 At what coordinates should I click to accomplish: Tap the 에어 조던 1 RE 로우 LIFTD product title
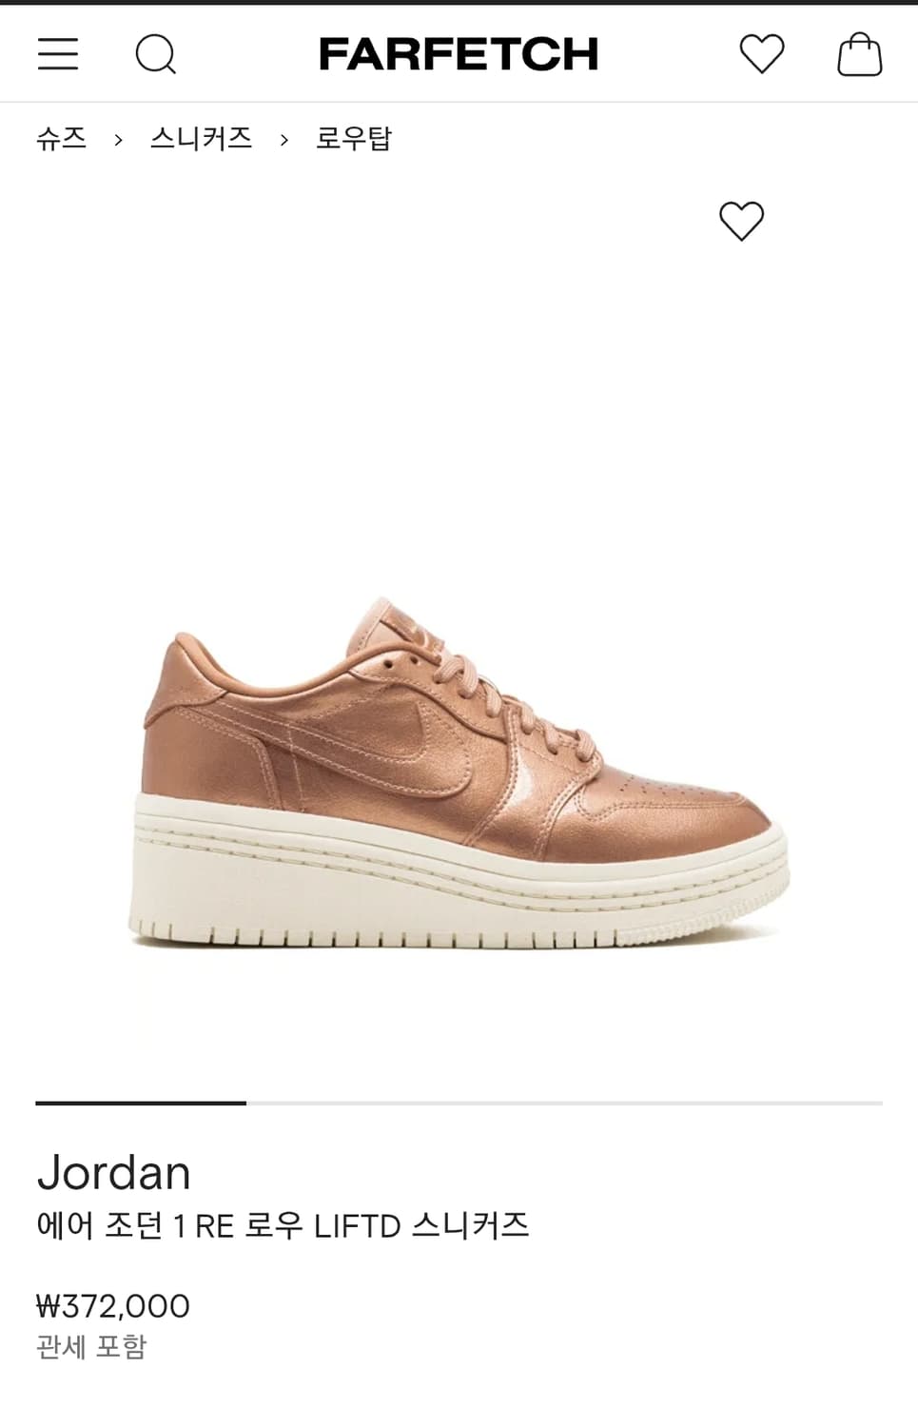pyautogui.click(x=283, y=1225)
